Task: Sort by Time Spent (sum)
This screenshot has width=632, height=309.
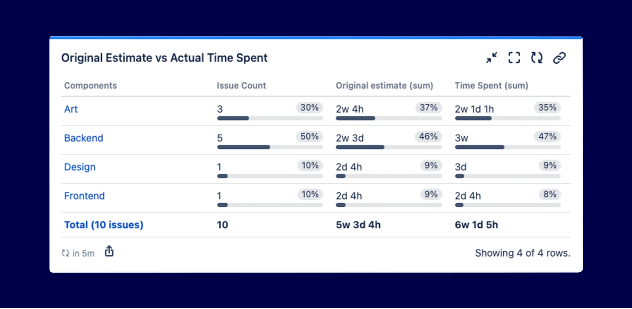Action: pyautogui.click(x=491, y=85)
